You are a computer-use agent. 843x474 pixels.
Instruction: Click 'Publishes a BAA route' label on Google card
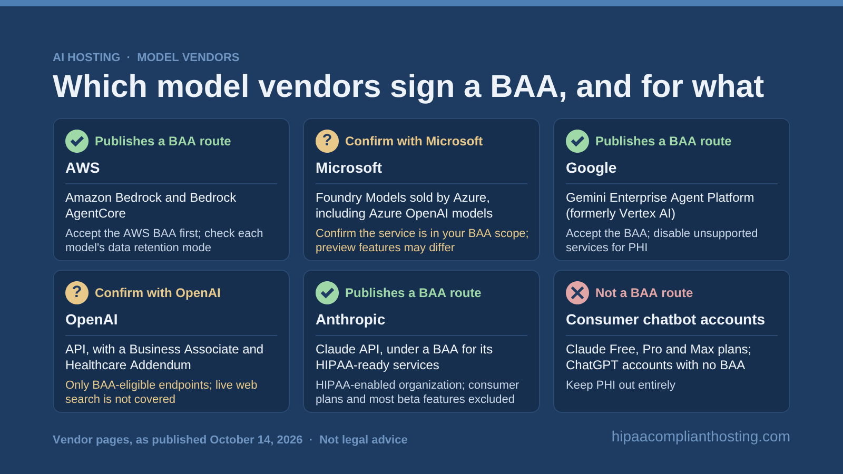(663, 141)
